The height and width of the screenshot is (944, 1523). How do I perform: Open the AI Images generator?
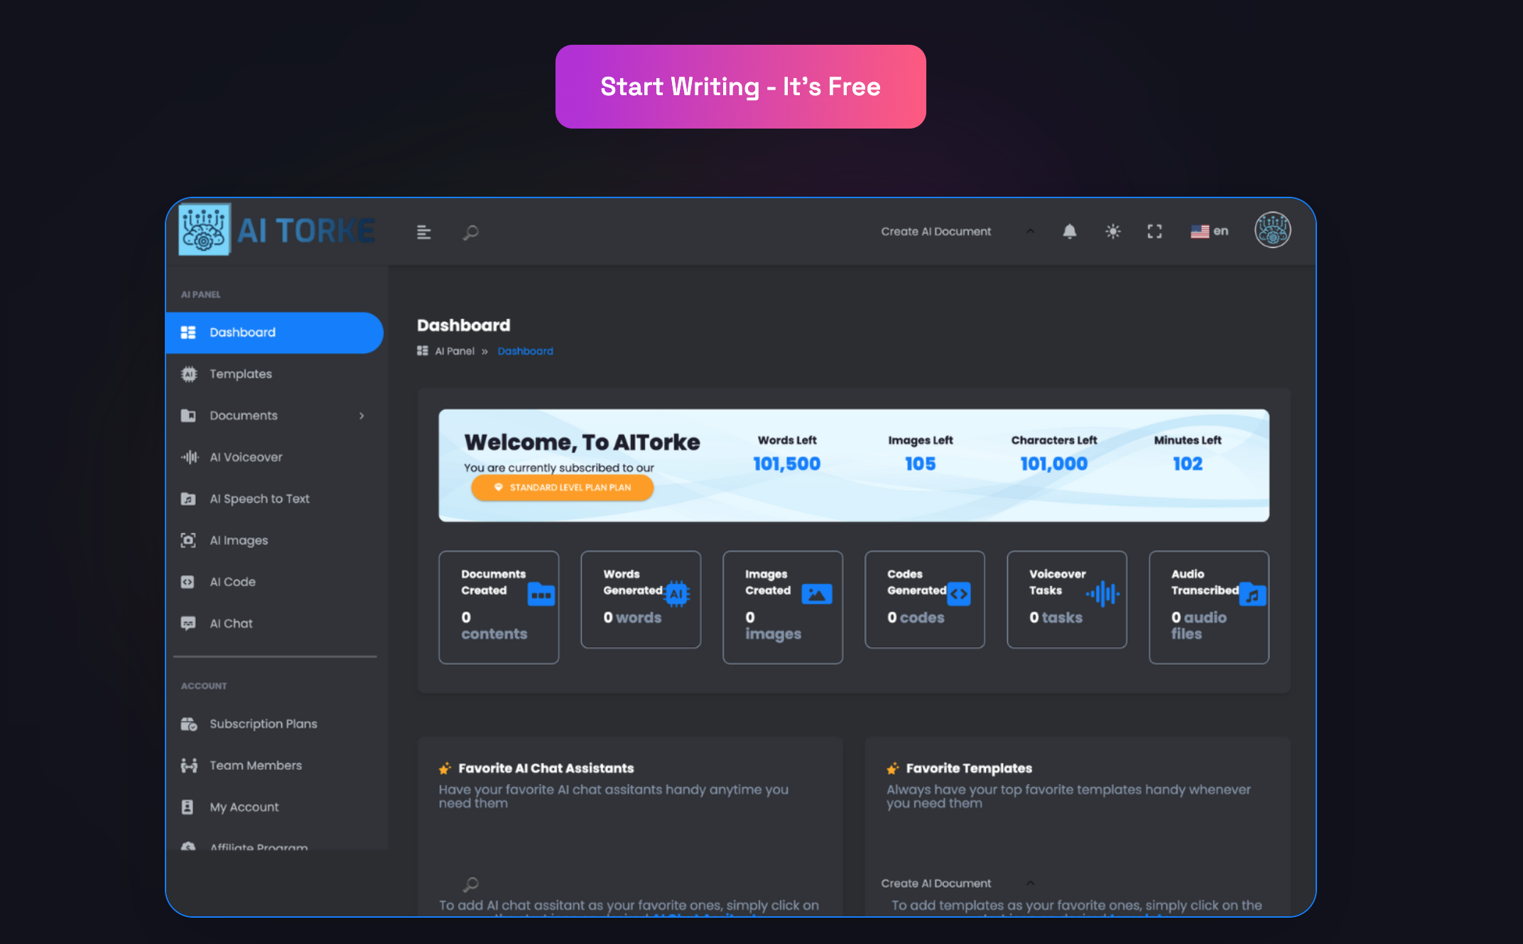coord(239,540)
